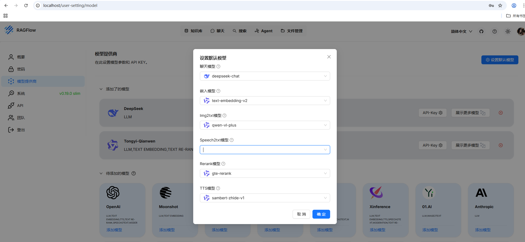Open API in the sidebar

coord(43,106)
